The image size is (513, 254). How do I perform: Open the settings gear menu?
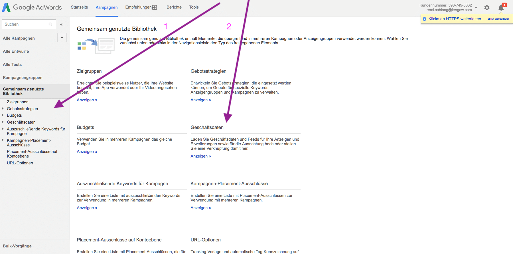click(487, 8)
